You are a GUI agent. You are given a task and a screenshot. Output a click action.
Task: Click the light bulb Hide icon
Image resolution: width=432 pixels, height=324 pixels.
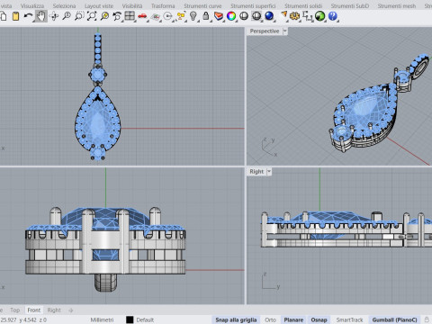coord(193,16)
